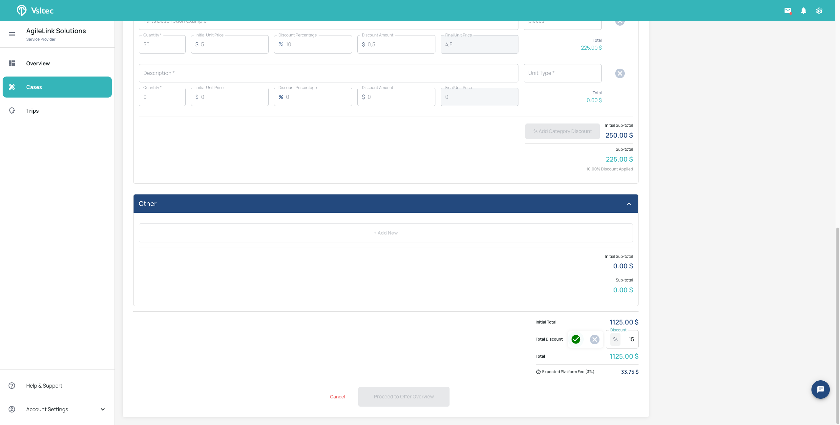Click Final Unit Price field showing 4,5
Image resolution: width=840 pixels, height=425 pixels.
pos(479,44)
